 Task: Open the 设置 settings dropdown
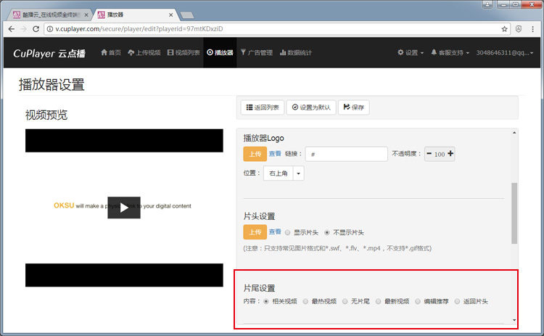[411, 53]
